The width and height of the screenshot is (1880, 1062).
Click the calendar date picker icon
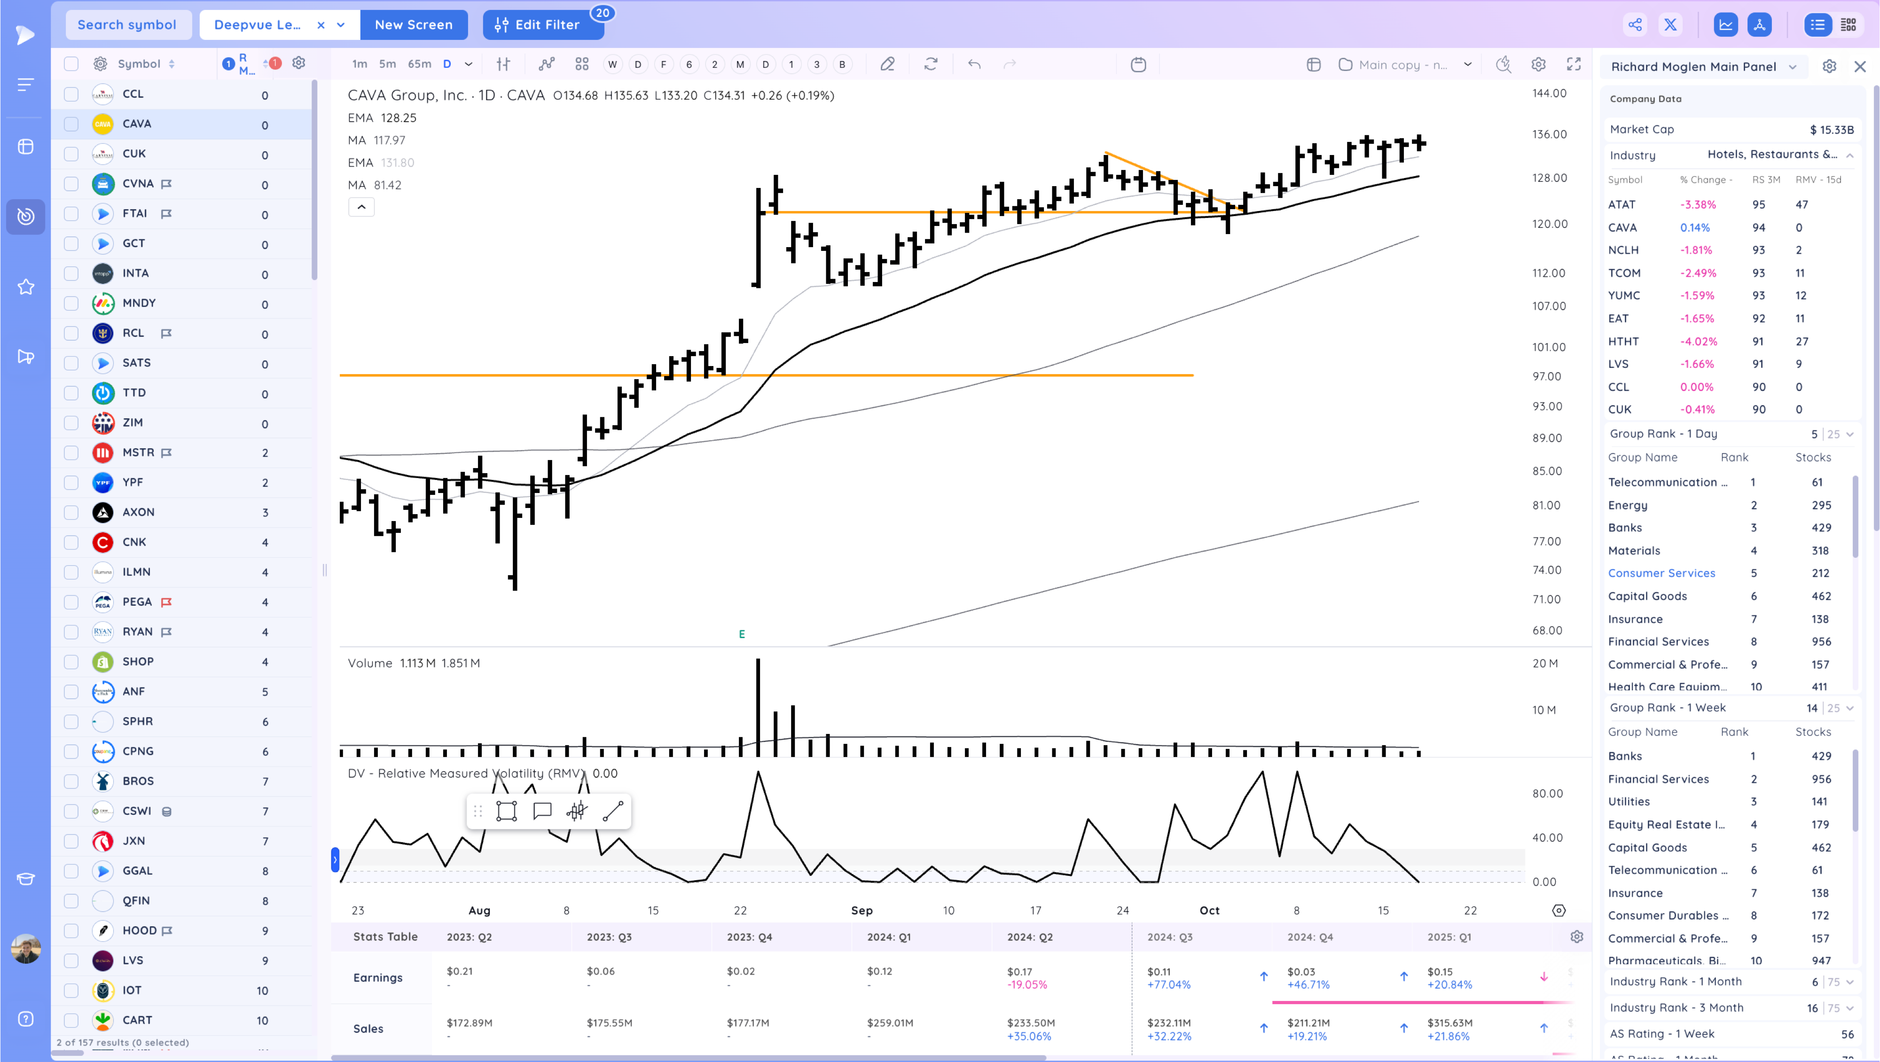[1138, 64]
